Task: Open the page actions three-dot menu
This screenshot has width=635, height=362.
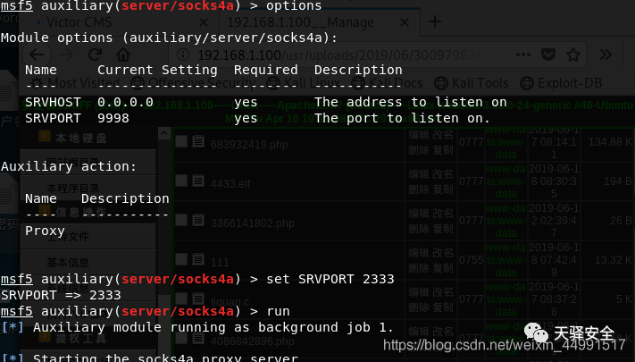Action: (523, 55)
